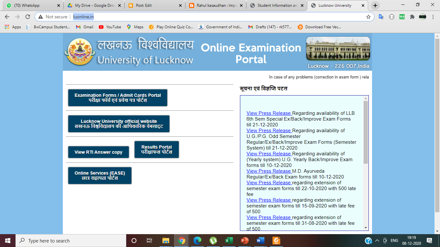Screen dimensions: 440x247
Task: Open Word from taskbar
Action: [260, 241]
